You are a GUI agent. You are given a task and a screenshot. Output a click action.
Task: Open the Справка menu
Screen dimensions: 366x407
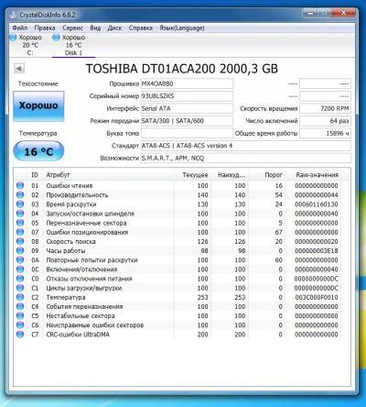tap(141, 27)
